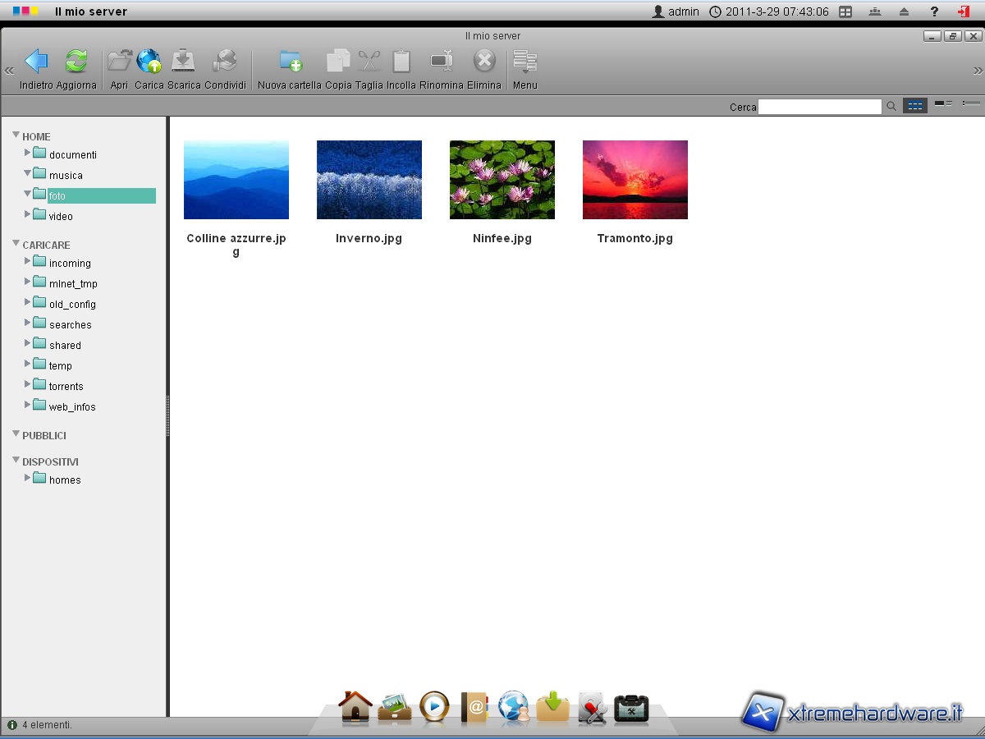Switch to tiles view with icons

click(943, 104)
